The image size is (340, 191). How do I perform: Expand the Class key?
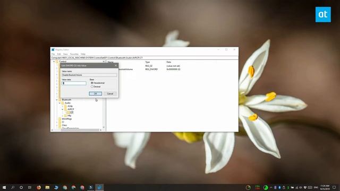click(x=57, y=125)
